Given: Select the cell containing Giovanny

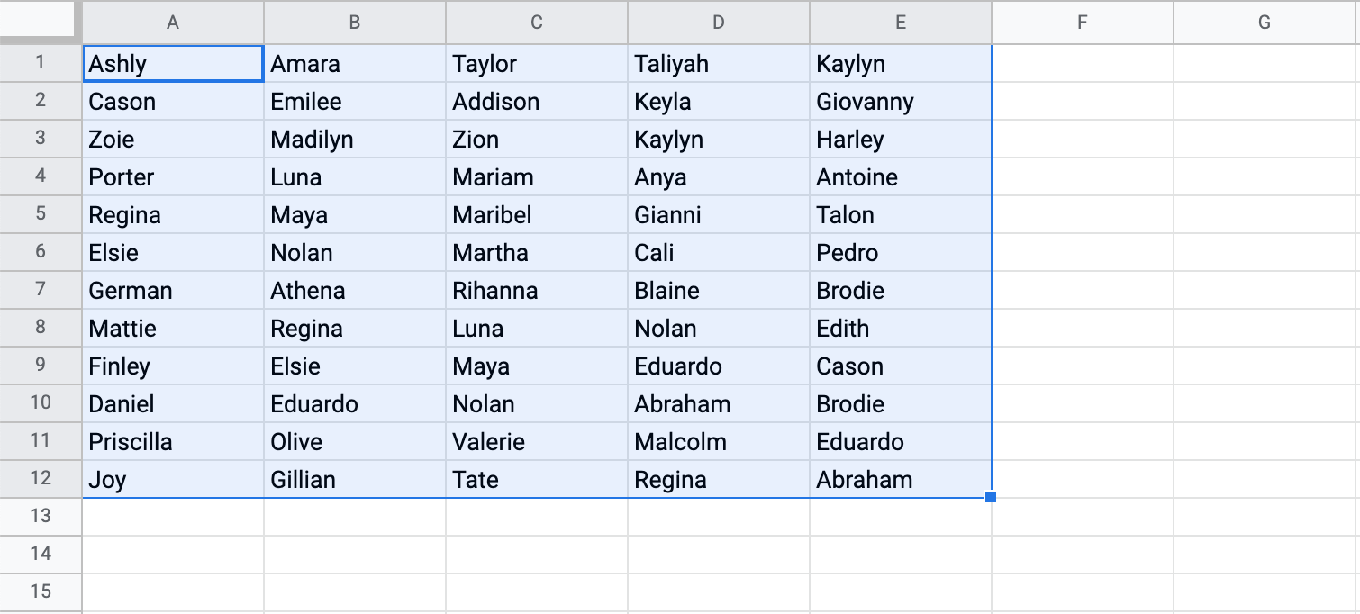Looking at the screenshot, I should 900,101.
